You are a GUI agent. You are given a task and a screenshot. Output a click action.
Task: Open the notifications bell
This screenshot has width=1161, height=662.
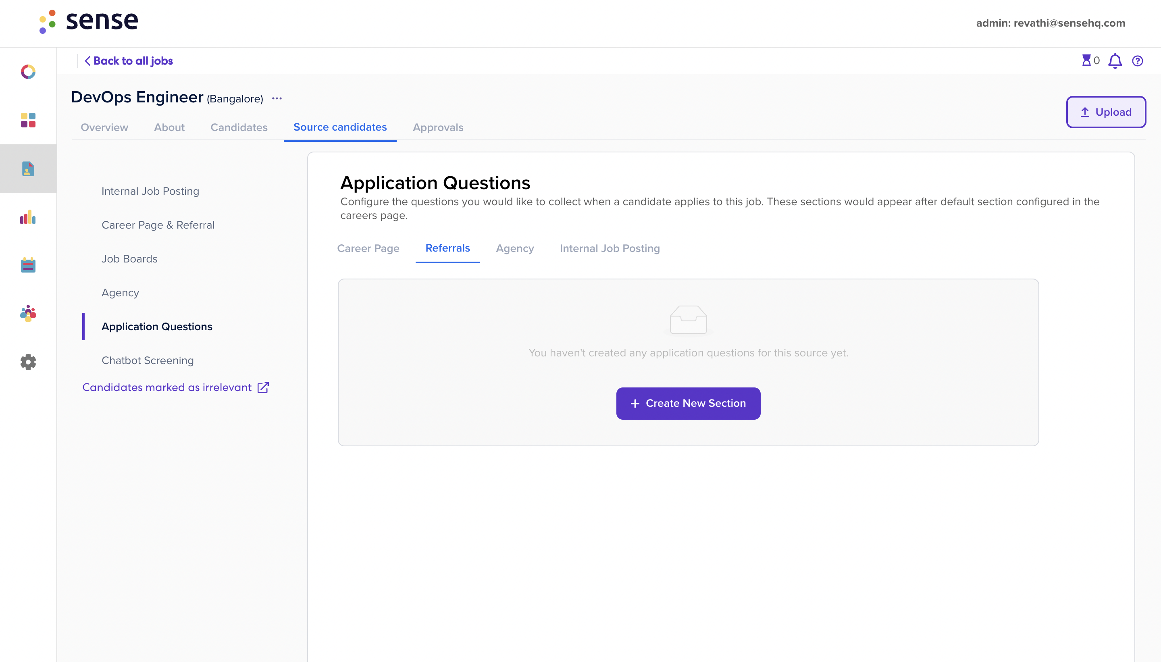pyautogui.click(x=1115, y=61)
